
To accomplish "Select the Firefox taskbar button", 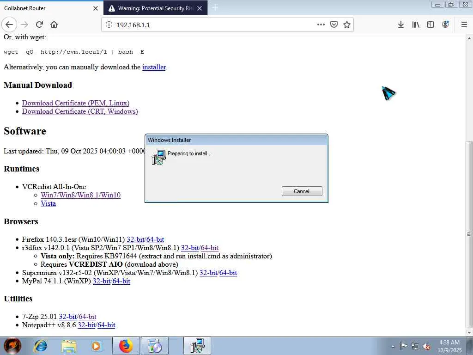I will pos(126,346).
